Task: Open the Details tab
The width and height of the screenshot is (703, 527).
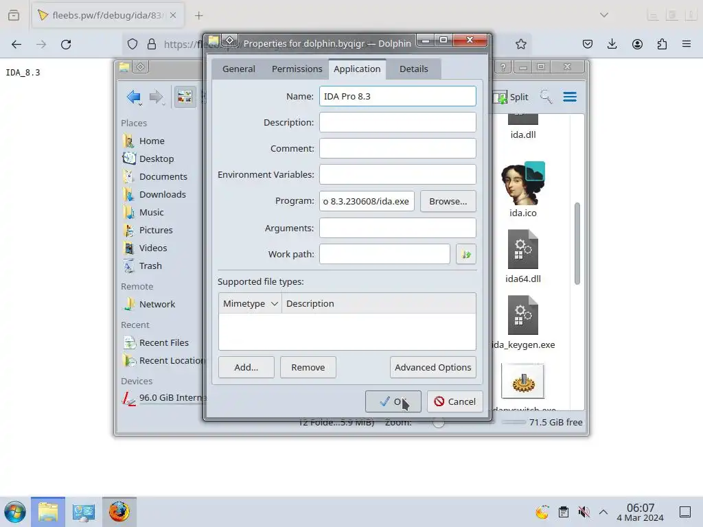Action: [x=413, y=69]
